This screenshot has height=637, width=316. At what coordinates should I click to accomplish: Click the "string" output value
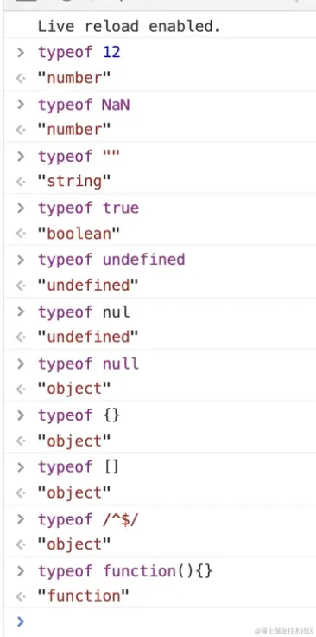click(74, 182)
